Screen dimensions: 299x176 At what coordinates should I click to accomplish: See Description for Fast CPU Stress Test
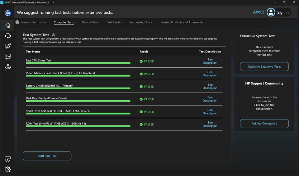point(210,61)
